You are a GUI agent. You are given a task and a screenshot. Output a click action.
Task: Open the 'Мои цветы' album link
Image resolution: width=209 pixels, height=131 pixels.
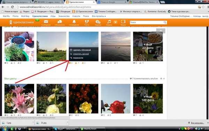point(10,79)
